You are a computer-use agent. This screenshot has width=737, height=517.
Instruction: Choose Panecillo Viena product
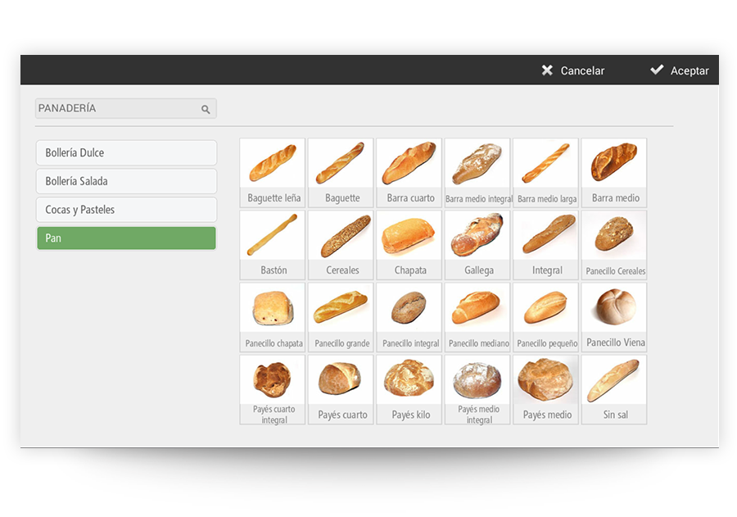[614, 317]
